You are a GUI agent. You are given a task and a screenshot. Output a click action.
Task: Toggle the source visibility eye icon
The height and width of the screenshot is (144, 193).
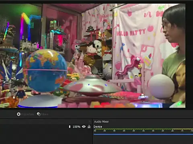[84, 126]
